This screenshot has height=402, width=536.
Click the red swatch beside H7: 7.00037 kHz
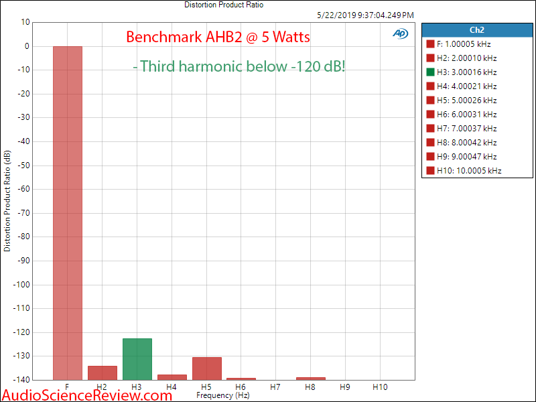coord(430,128)
